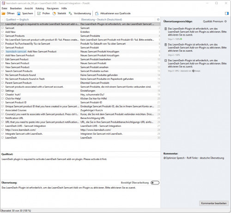Screen dimensions: 231x213
Task: Select the 'Samcart Product ID' row
Action: 80,102
